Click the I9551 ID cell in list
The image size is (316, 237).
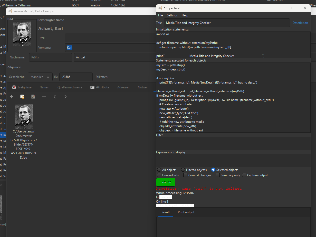click(x=76, y=5)
